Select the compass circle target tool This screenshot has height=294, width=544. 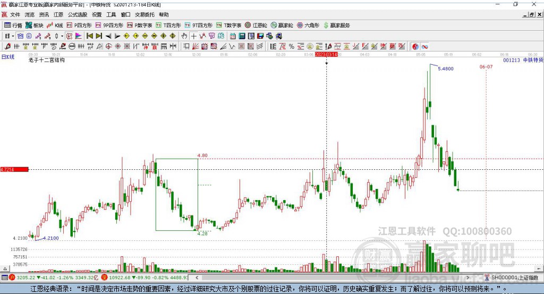(108, 46)
